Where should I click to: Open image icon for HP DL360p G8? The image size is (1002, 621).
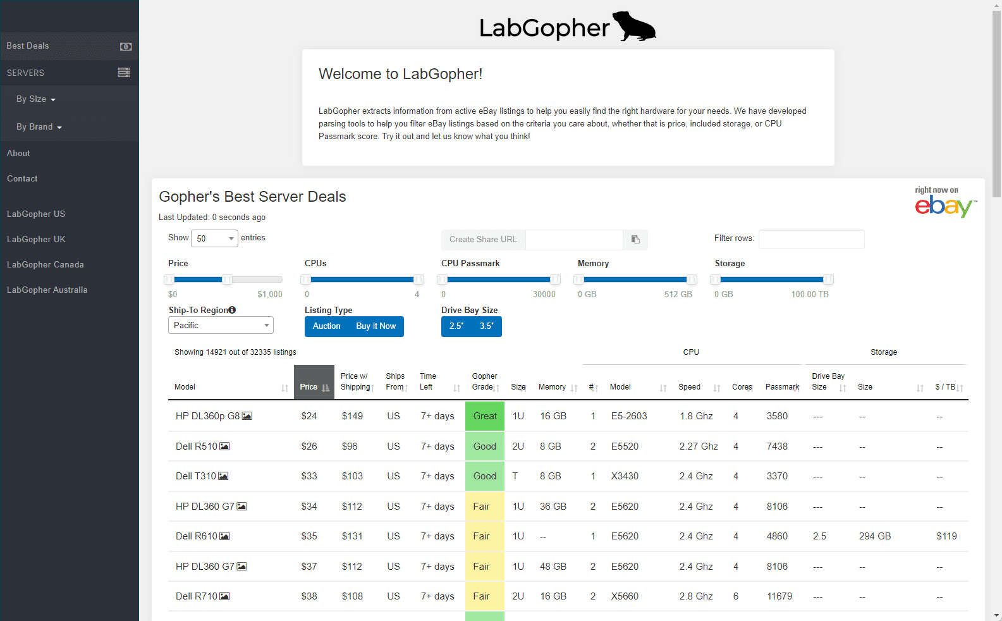coord(247,416)
